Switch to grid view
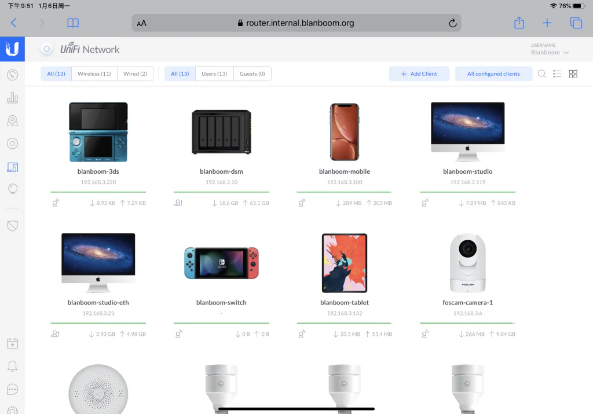593x414 pixels. [x=573, y=74]
